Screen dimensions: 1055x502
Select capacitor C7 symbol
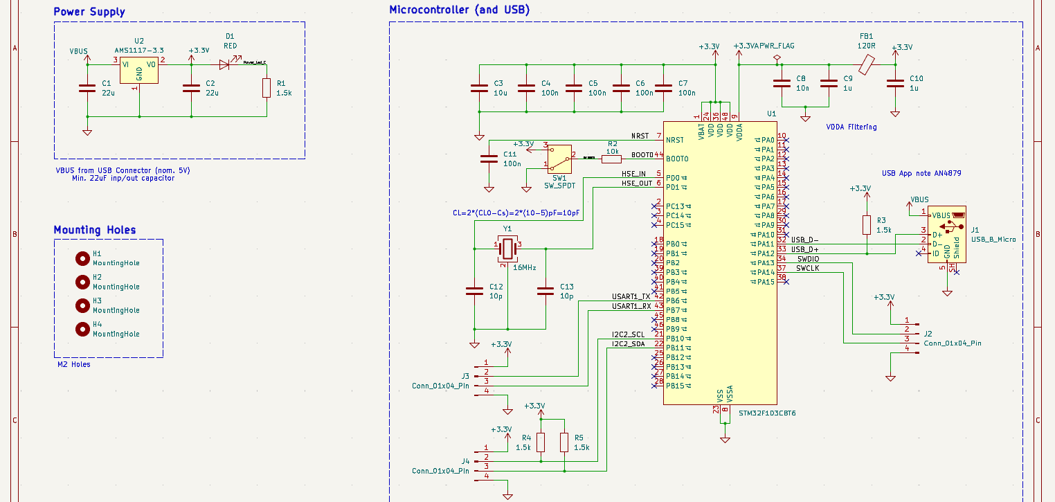(x=664, y=88)
